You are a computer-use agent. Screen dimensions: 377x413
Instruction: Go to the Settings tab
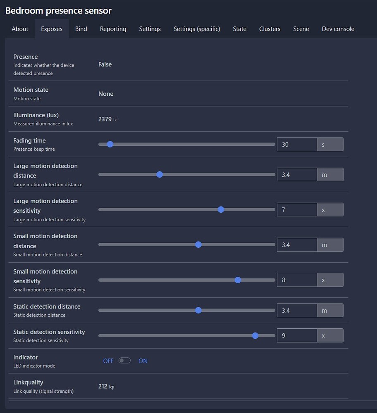click(x=150, y=29)
